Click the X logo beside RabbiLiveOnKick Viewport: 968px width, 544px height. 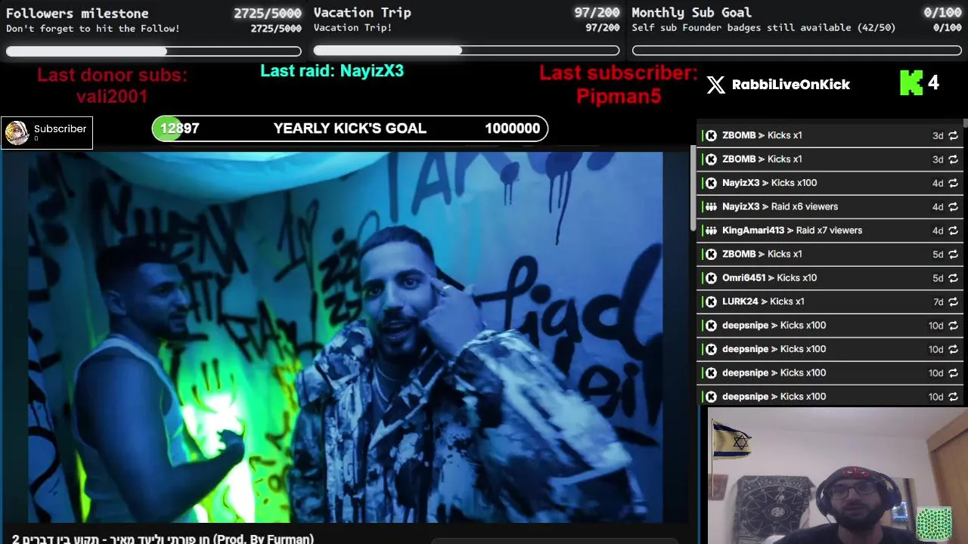pyautogui.click(x=715, y=85)
